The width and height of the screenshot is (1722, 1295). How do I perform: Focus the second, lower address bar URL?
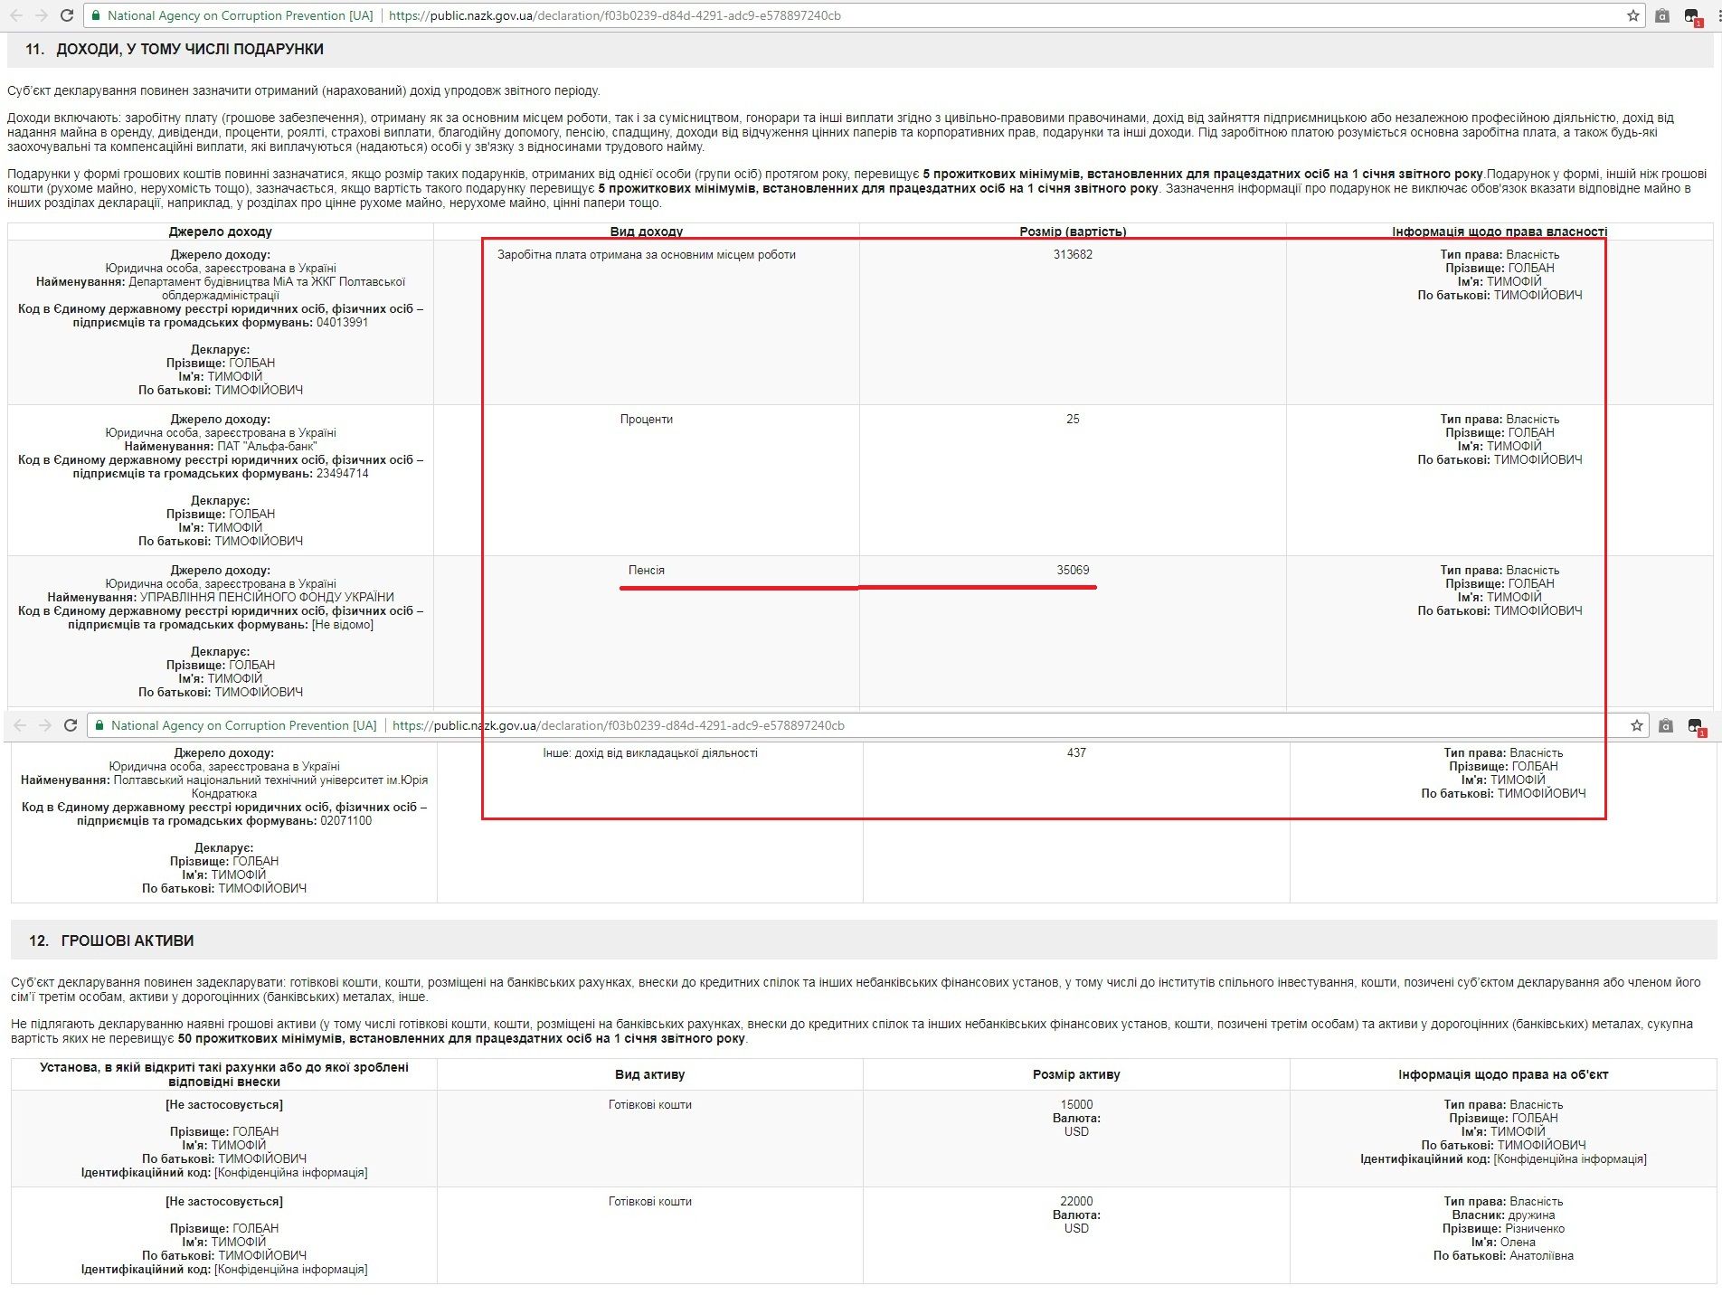tap(619, 725)
